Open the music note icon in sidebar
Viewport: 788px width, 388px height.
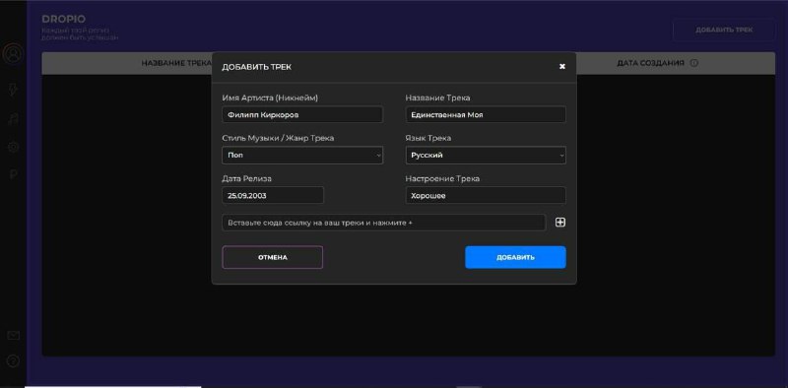coord(14,118)
